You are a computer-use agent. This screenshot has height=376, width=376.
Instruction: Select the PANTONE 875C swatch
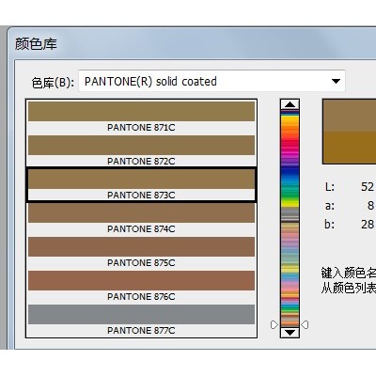pos(141,246)
